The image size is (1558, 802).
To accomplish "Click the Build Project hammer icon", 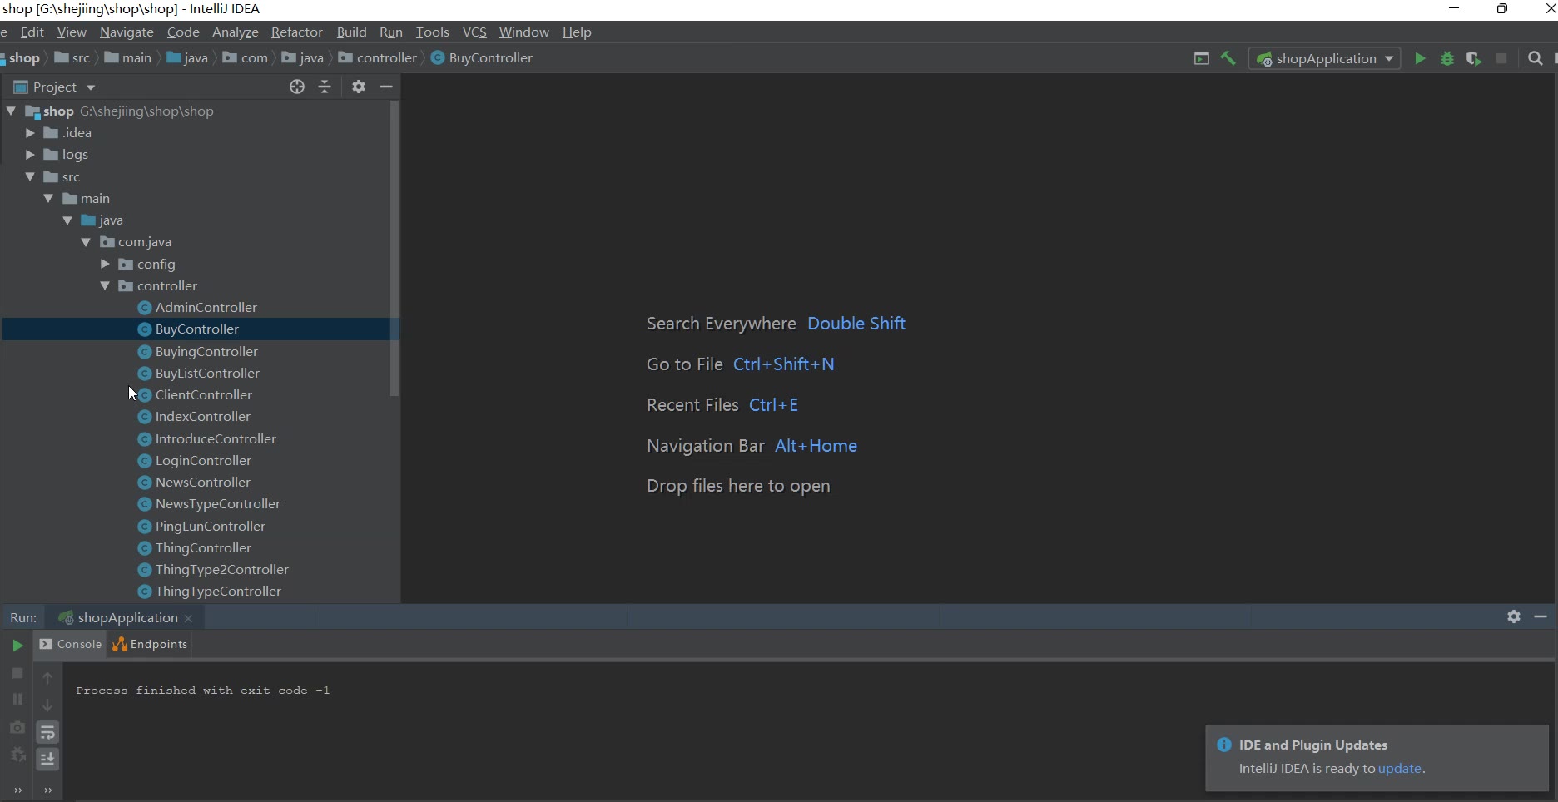I will (1228, 58).
